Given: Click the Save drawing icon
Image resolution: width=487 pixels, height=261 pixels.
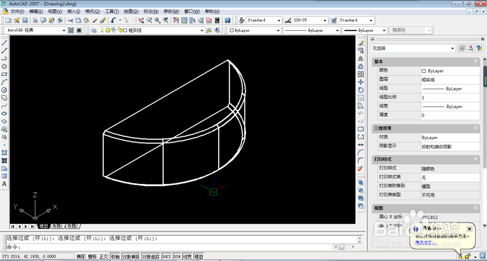Looking at the screenshot, I should tap(25, 20).
